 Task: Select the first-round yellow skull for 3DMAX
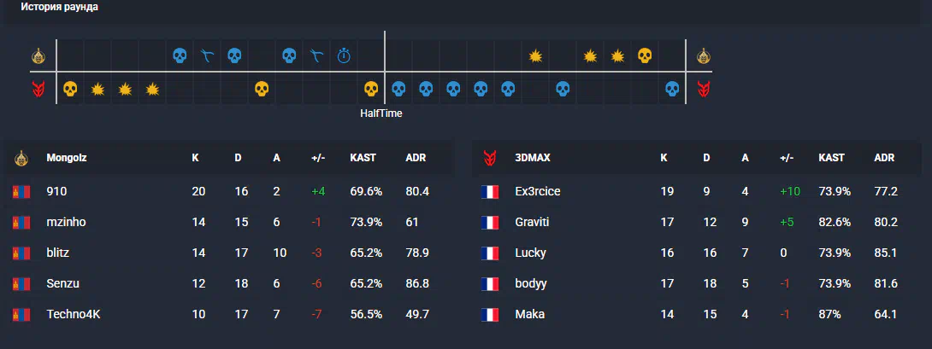tap(70, 90)
